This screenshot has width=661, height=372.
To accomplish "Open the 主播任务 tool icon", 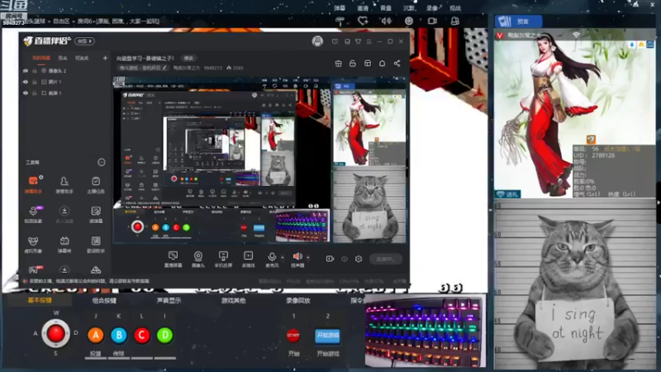I will (96, 184).
